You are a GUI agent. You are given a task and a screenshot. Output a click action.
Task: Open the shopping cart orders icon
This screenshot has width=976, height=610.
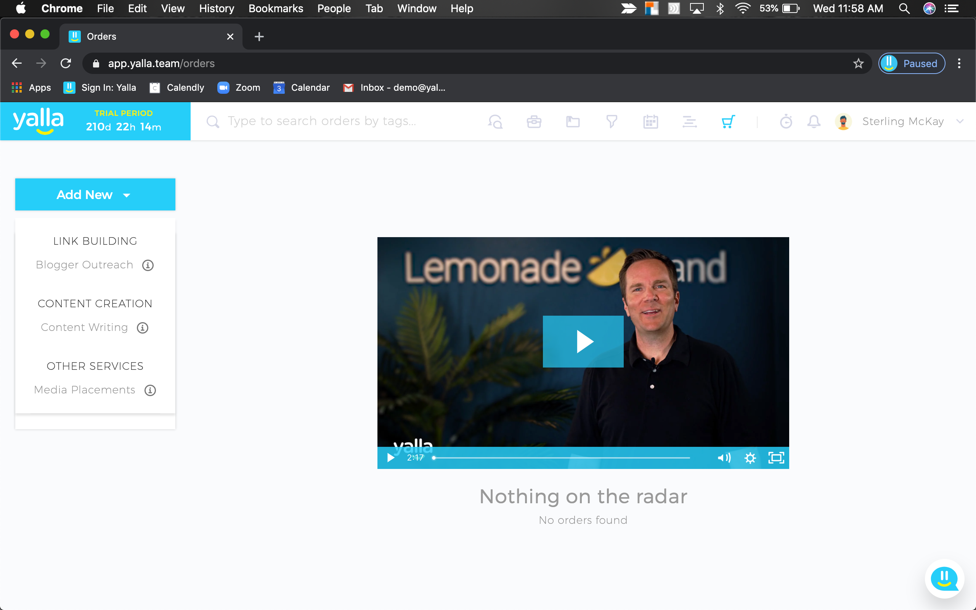[728, 122]
